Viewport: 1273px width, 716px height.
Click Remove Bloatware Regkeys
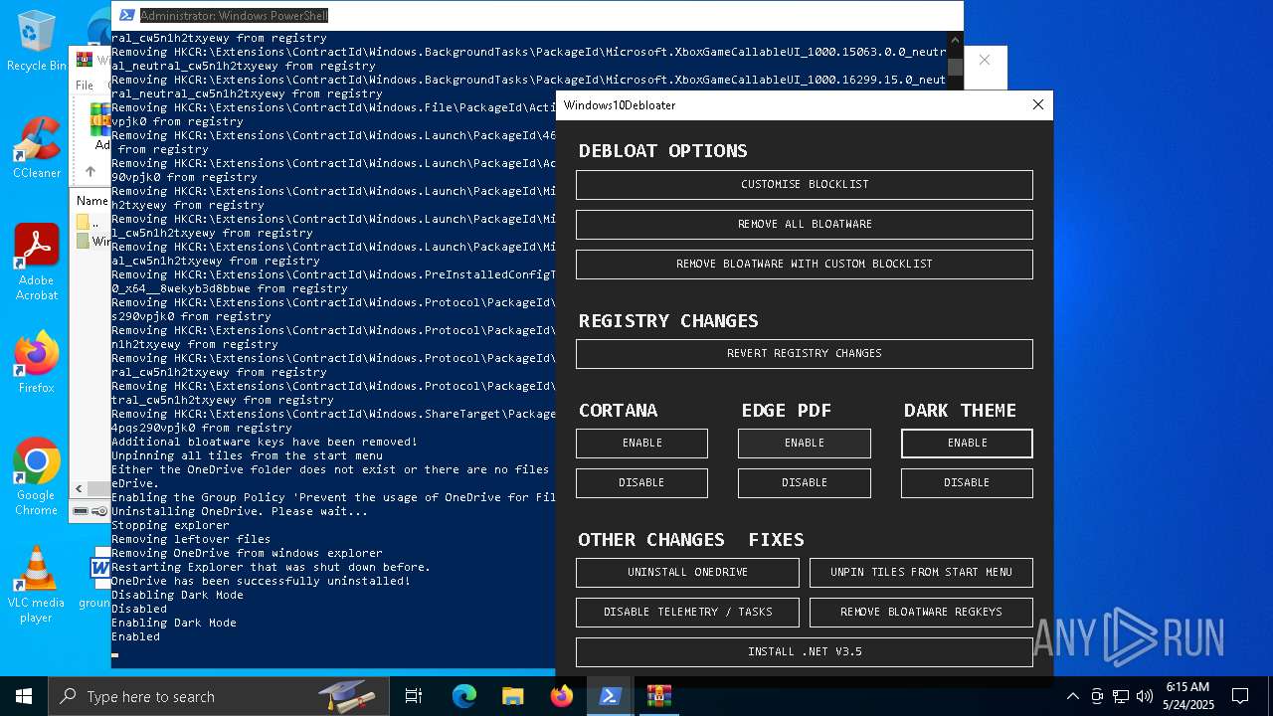(x=921, y=613)
